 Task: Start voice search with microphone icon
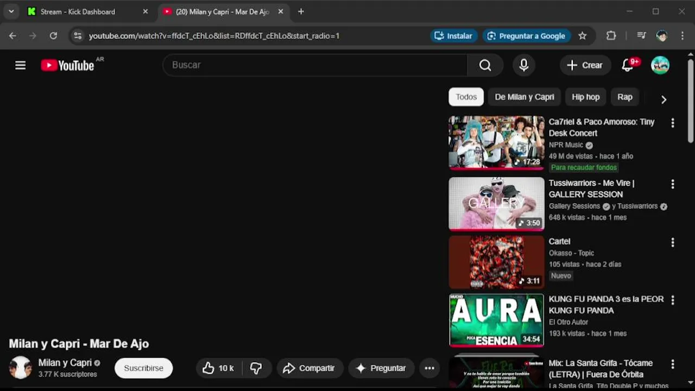pyautogui.click(x=523, y=65)
